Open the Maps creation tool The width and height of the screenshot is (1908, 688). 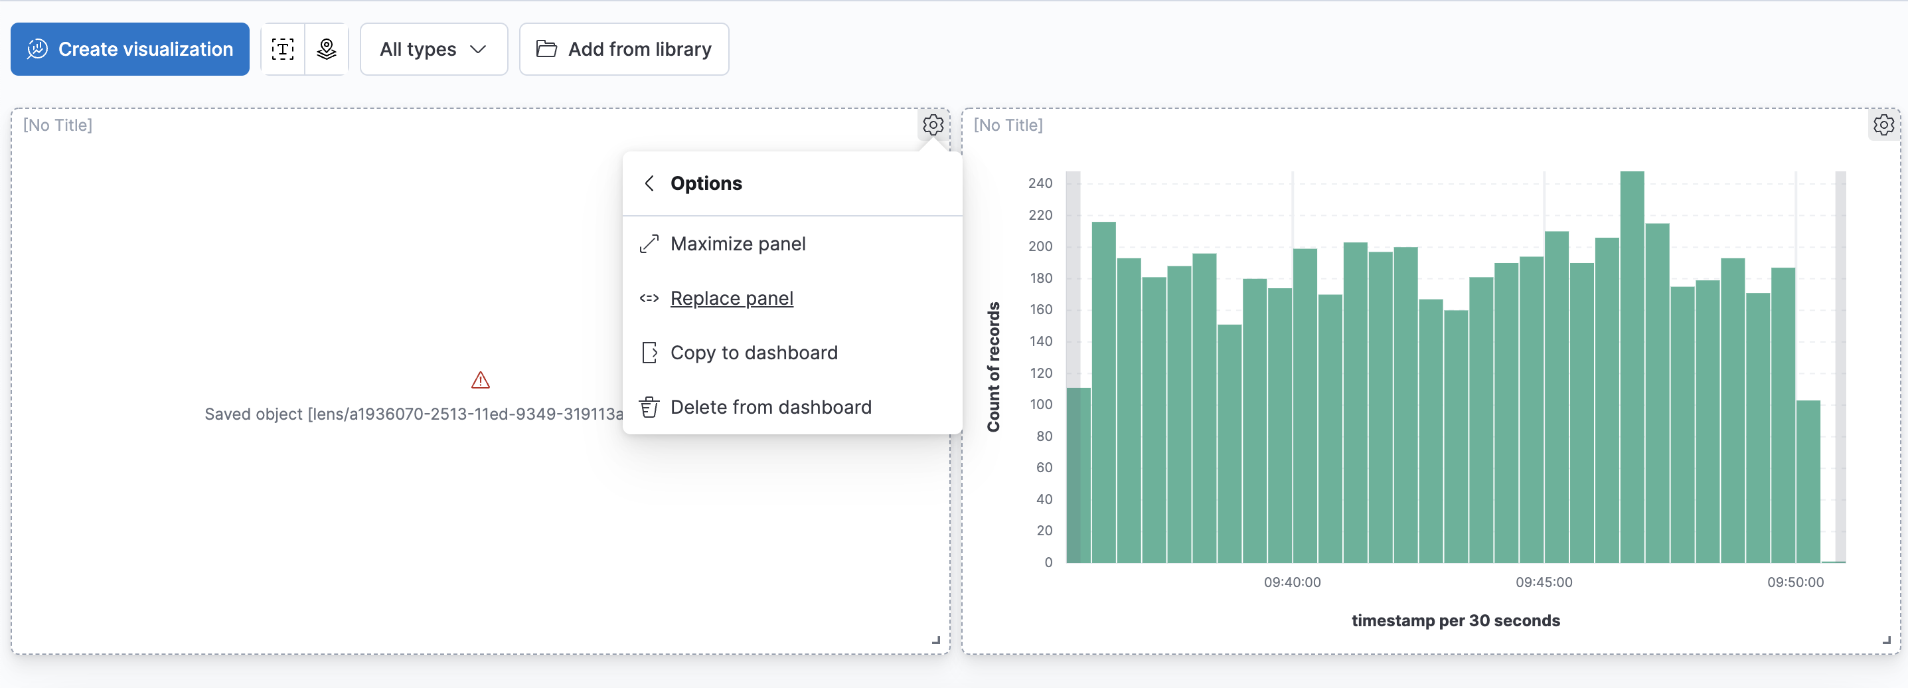point(326,49)
